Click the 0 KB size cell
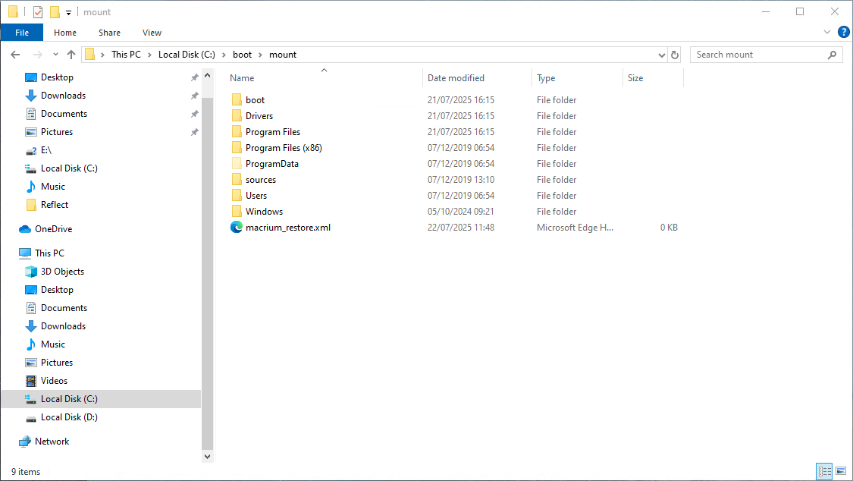Viewport: 853px width, 481px height. coord(669,228)
